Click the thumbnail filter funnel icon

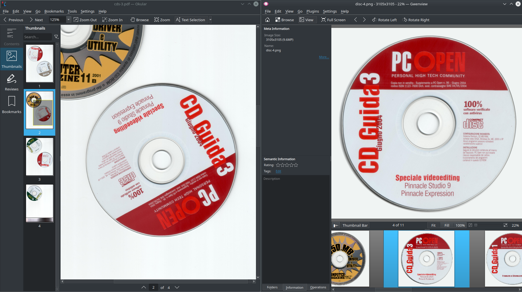[x=56, y=37]
